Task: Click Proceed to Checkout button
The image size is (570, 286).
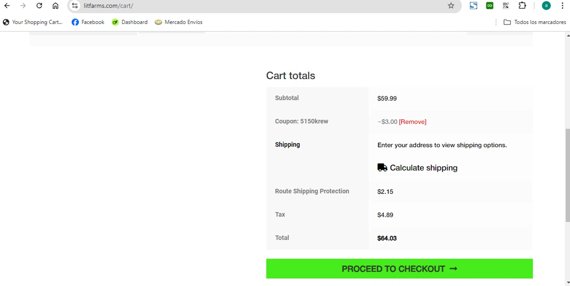Action: tap(399, 269)
